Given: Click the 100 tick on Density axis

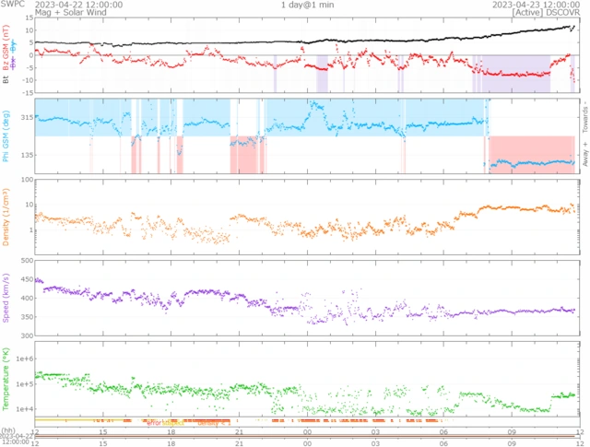Looking at the screenshot, I should pos(27,180).
